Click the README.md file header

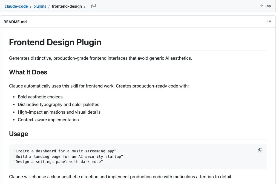(15, 22)
